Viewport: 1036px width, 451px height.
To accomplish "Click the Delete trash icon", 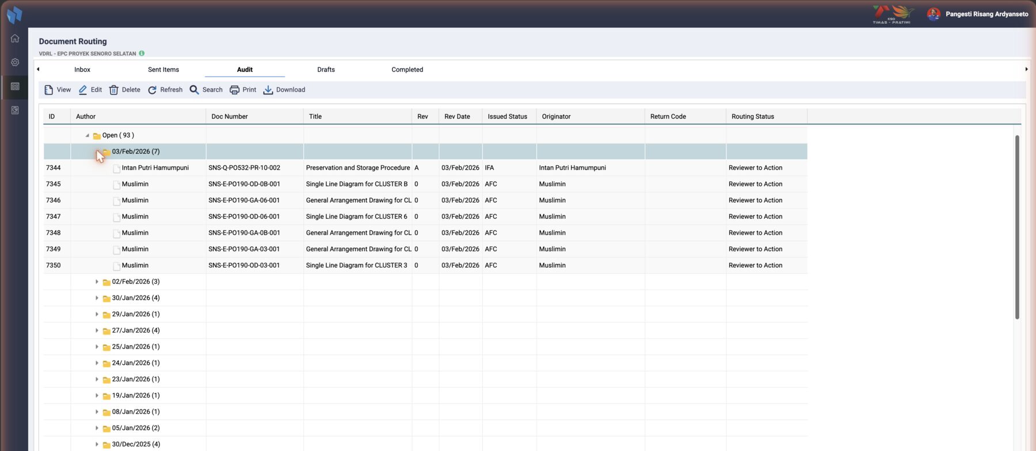I will (x=114, y=90).
